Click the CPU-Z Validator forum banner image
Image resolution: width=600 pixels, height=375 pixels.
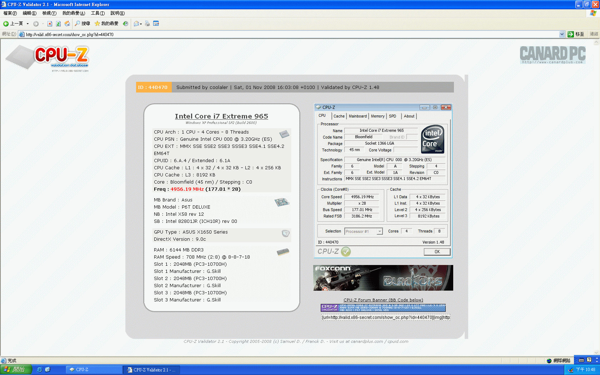coord(383,308)
